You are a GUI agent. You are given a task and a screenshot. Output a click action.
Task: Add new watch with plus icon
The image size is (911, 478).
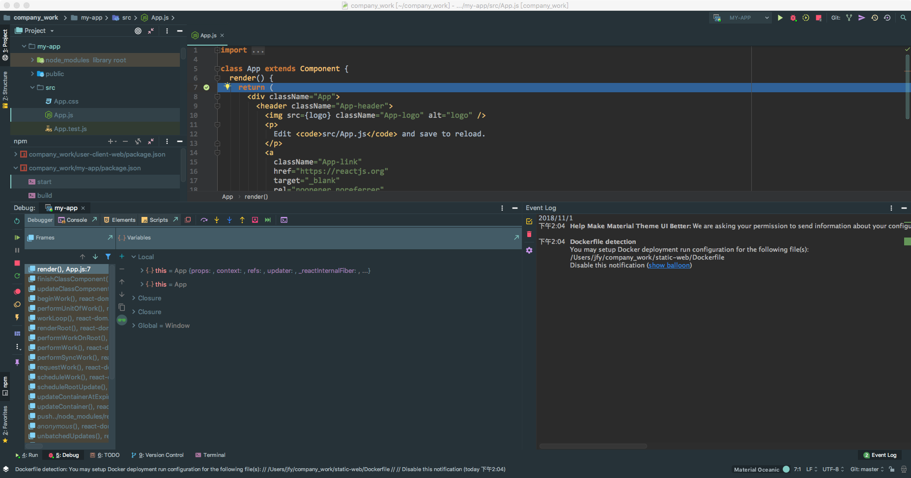point(122,256)
